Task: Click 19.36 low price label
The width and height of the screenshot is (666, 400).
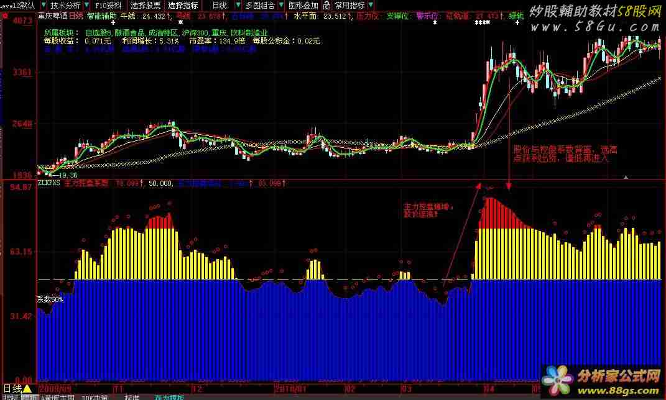Action: point(68,175)
